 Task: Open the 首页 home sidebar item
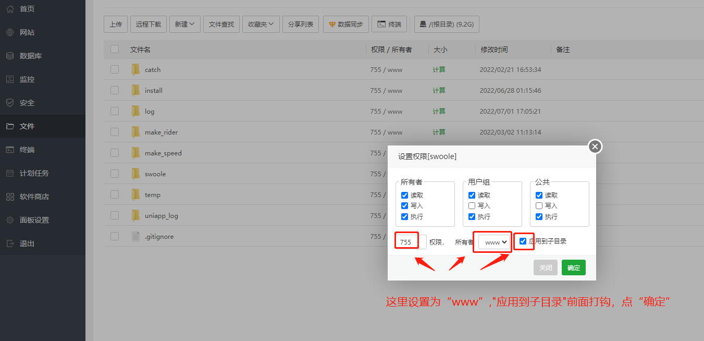tap(43, 9)
